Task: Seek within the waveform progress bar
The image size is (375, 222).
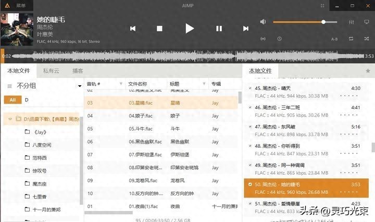Action: (x=187, y=56)
